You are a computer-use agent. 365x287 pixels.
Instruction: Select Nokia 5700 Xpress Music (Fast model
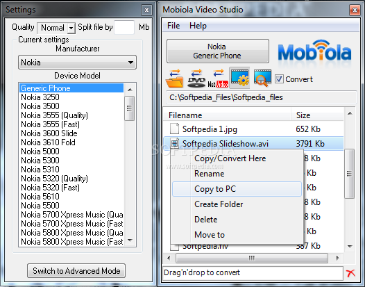pos(71,224)
